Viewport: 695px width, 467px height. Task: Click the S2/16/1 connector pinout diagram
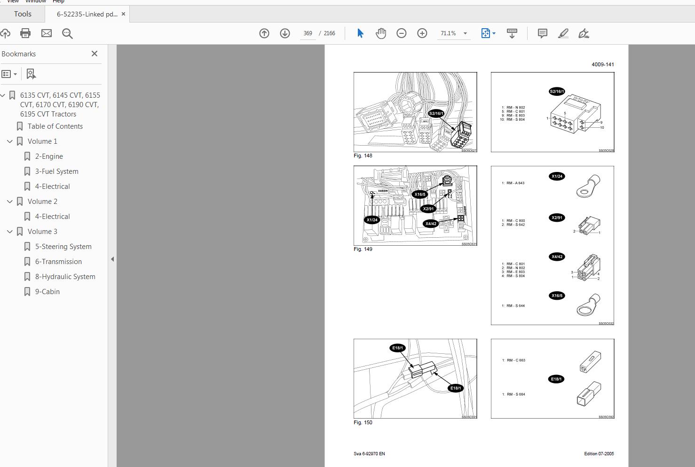[553, 112]
